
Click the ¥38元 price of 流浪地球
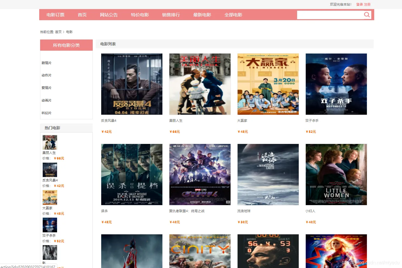[x=243, y=222]
